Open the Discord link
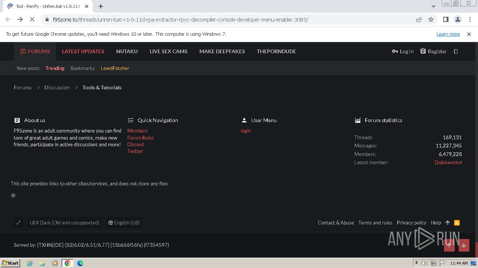The width and height of the screenshot is (478, 268). [136, 144]
